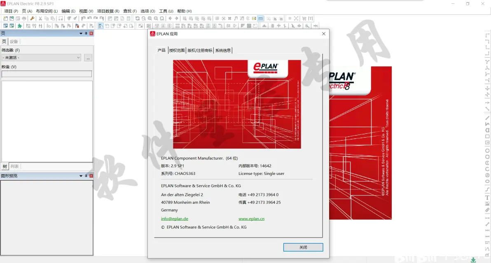Click the Open project toolbar icon
Image resolution: width=491 pixels, height=263 pixels.
point(12,19)
